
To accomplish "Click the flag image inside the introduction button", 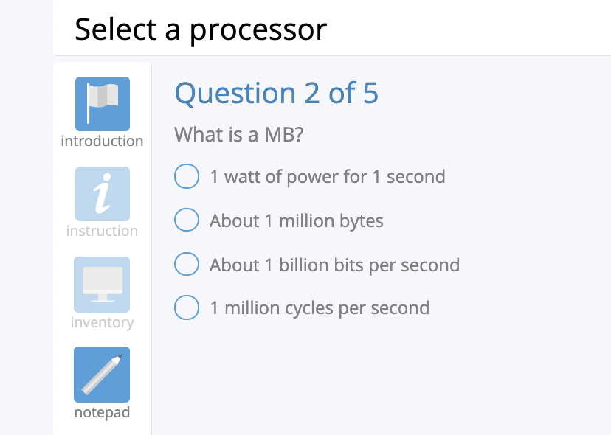I will (101, 103).
